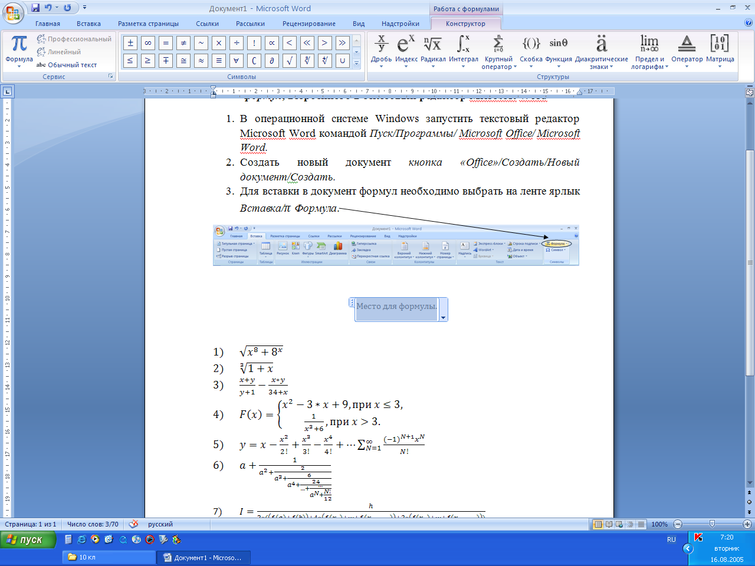Click the Место для формулы placeholder
Screen dimensions: 755x566
[x=396, y=306]
